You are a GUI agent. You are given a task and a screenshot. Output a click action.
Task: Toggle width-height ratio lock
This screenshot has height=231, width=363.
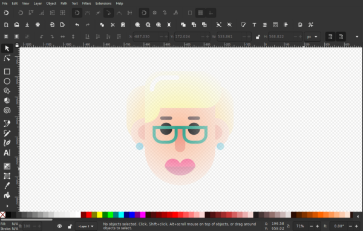(258, 37)
